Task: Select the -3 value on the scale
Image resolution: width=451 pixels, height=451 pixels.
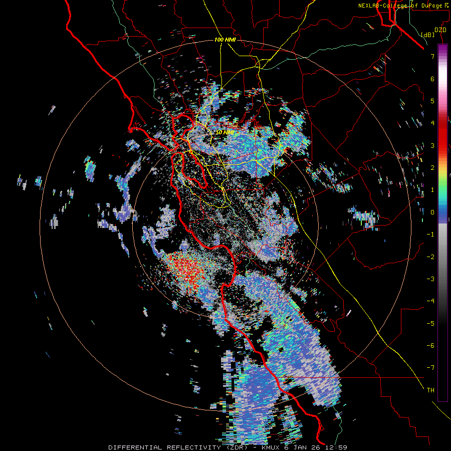Action: point(430,279)
